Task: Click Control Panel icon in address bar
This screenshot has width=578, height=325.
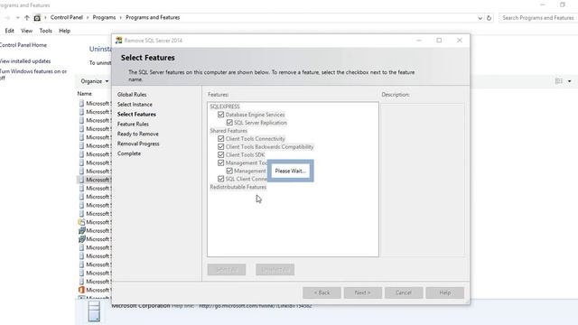Action: 37,17
